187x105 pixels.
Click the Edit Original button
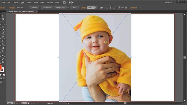tap(46, 8)
